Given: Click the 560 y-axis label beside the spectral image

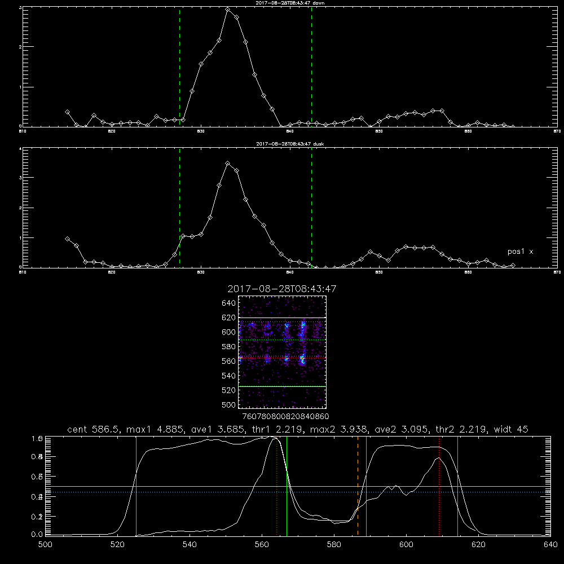Looking at the screenshot, I should pyautogui.click(x=229, y=361).
